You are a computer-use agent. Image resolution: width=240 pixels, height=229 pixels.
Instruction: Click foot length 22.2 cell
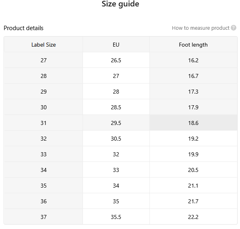tap(193, 217)
